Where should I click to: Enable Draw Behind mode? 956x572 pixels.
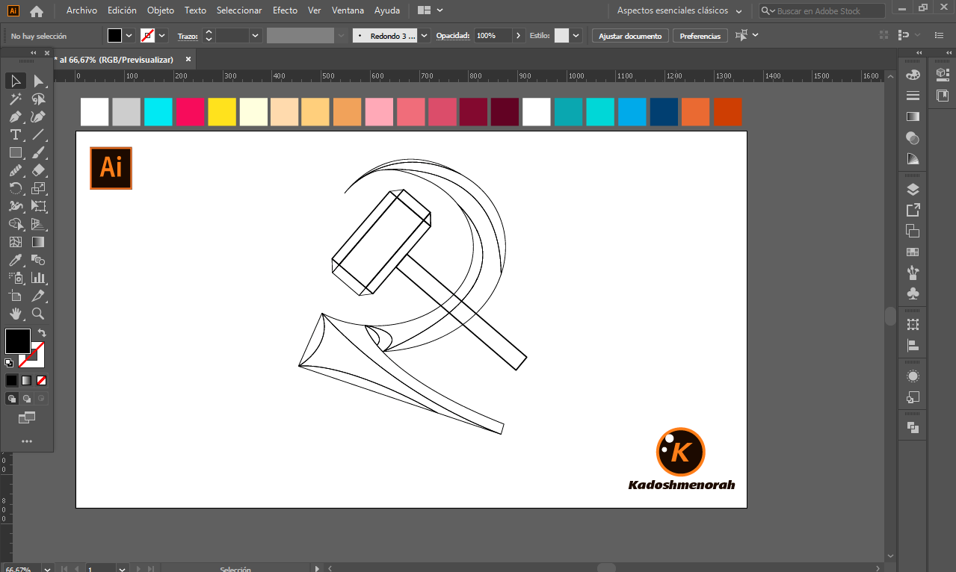click(x=27, y=399)
